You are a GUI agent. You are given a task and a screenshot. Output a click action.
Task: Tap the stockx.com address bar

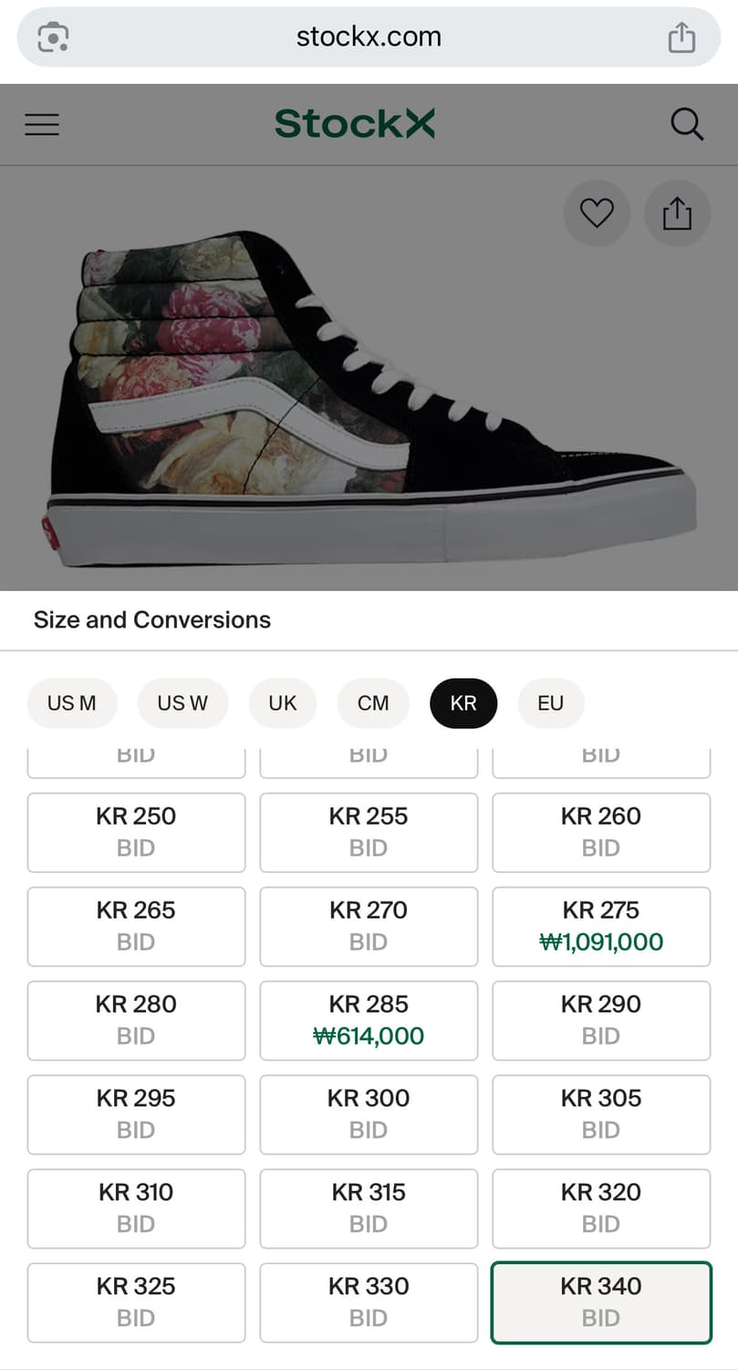[x=369, y=37]
